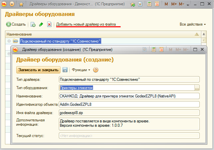Click the green pencil edit icon
Image resolution: width=214 pixels, height=150 pixels.
click(41, 25)
